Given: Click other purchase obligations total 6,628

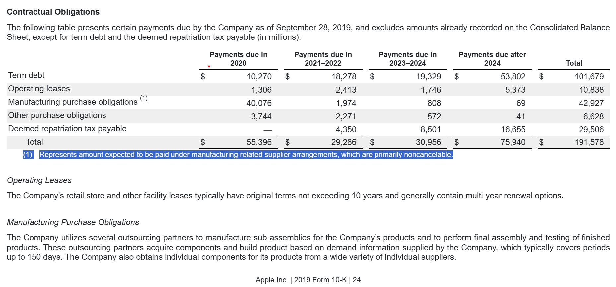Looking at the screenshot, I should click(x=594, y=117).
